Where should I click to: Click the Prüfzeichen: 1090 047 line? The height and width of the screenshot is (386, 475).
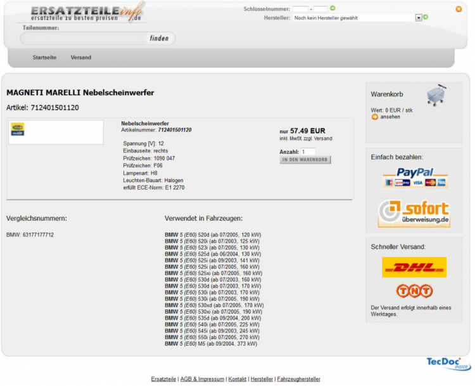point(149,158)
